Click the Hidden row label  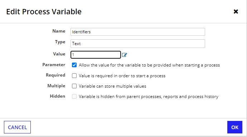(58, 96)
